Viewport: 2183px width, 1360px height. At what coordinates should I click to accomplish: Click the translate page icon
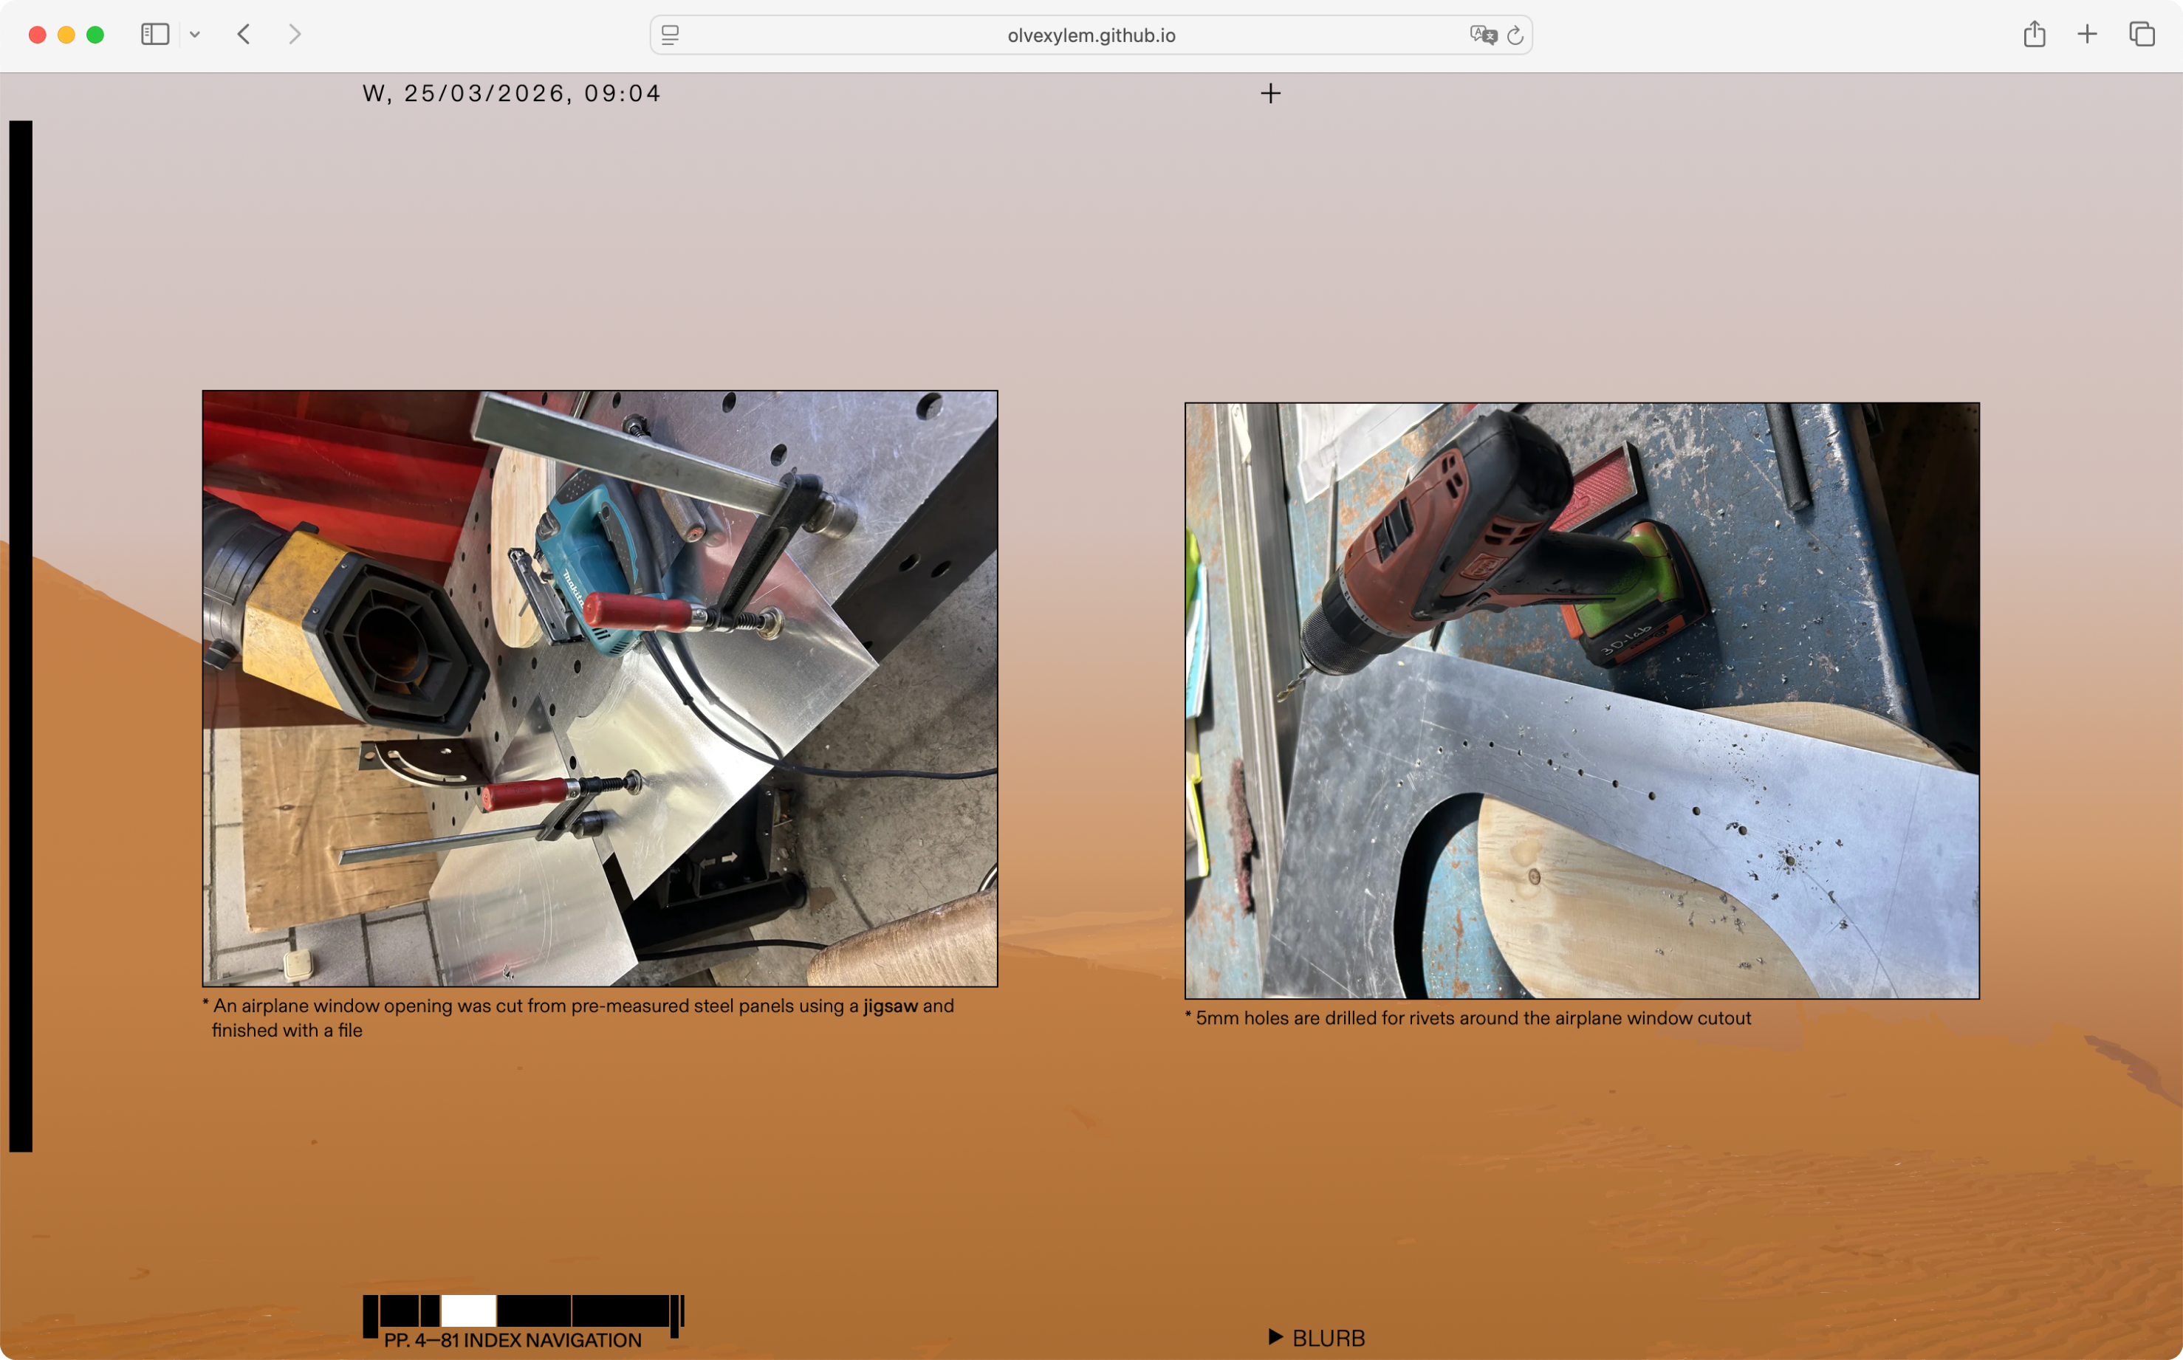1482,35
